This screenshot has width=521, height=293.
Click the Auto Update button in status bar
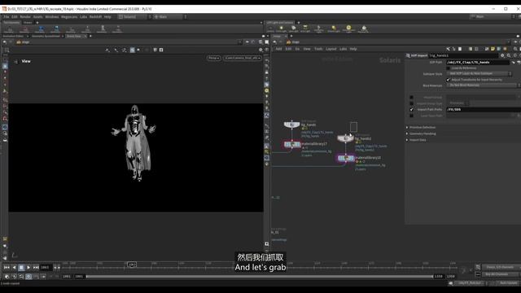pos(508,283)
